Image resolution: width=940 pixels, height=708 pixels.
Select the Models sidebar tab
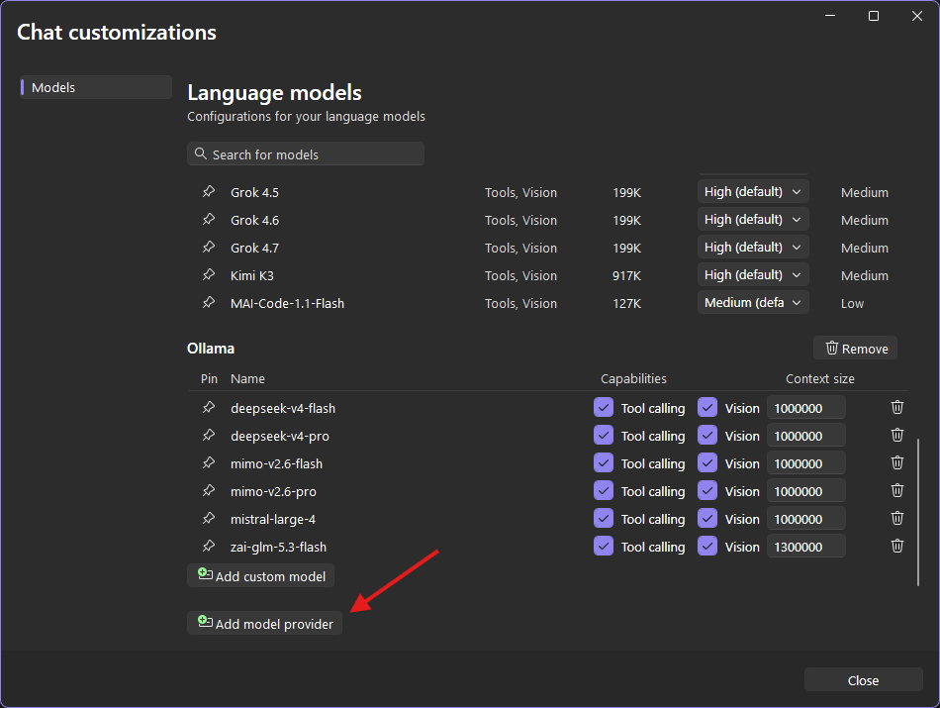click(x=96, y=87)
